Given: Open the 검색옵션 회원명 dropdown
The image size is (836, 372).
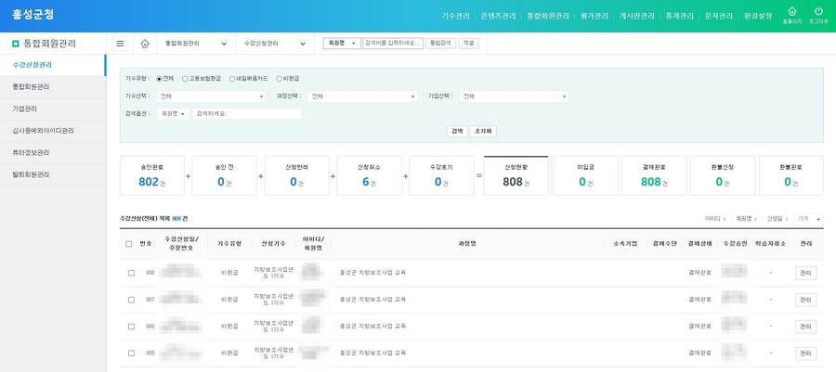Looking at the screenshot, I should [173, 114].
